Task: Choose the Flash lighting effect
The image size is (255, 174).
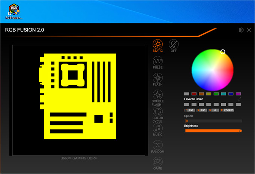Action: pyautogui.click(x=157, y=79)
